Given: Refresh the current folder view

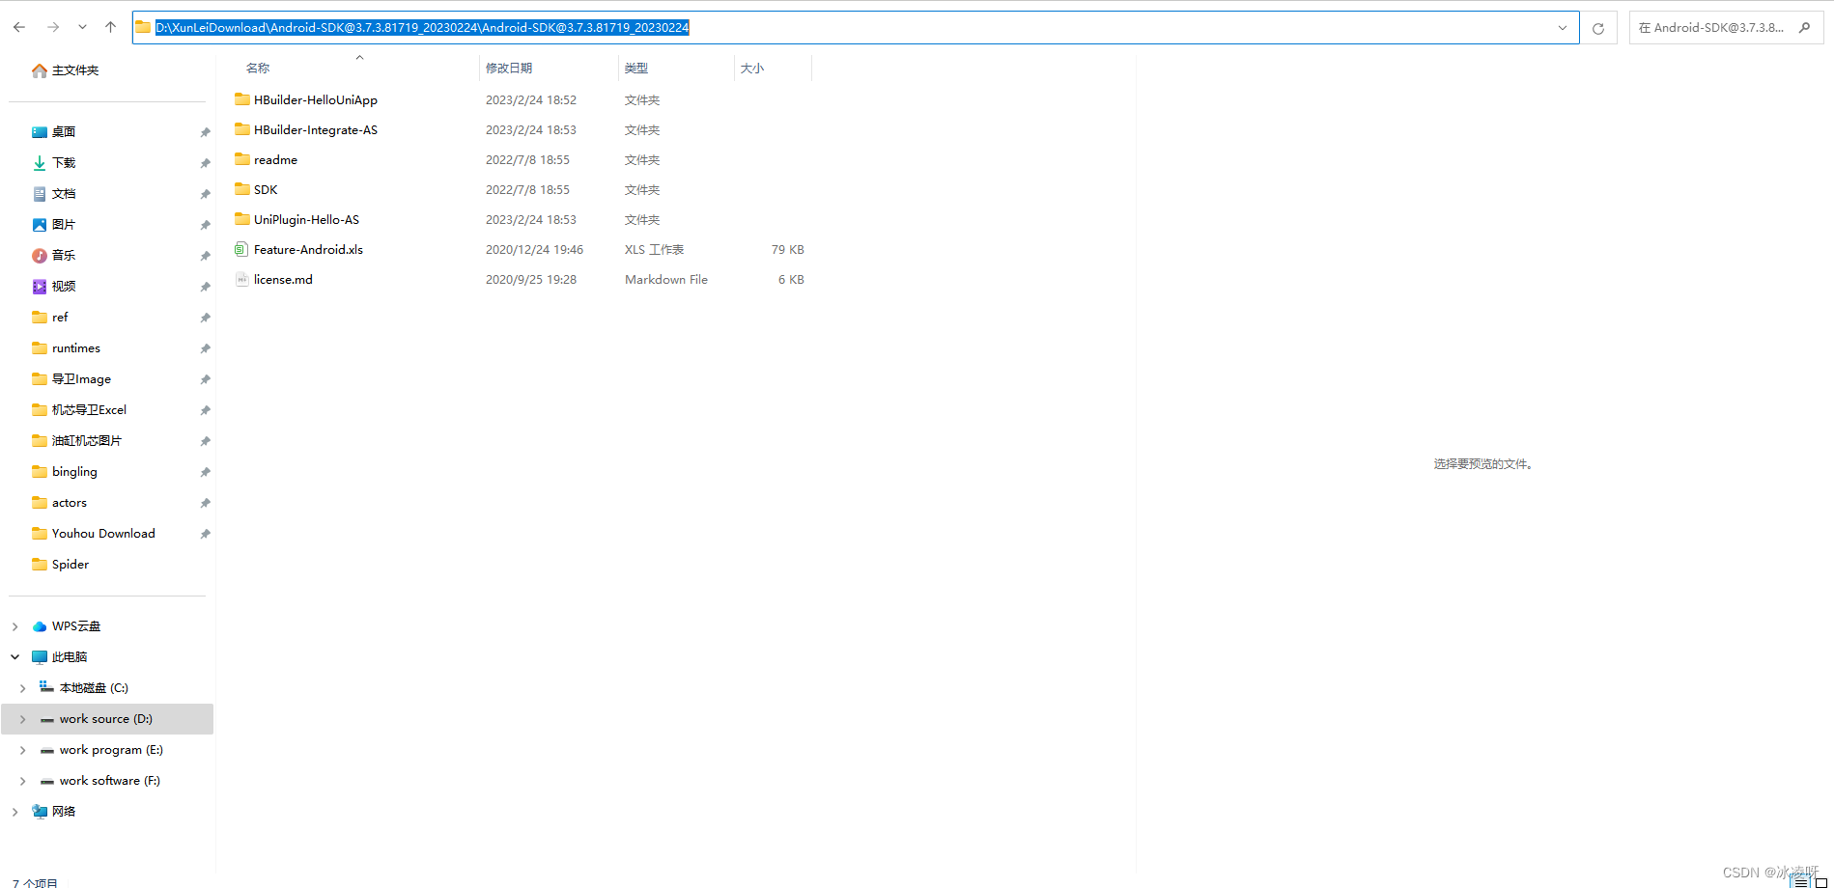Looking at the screenshot, I should tap(1598, 28).
